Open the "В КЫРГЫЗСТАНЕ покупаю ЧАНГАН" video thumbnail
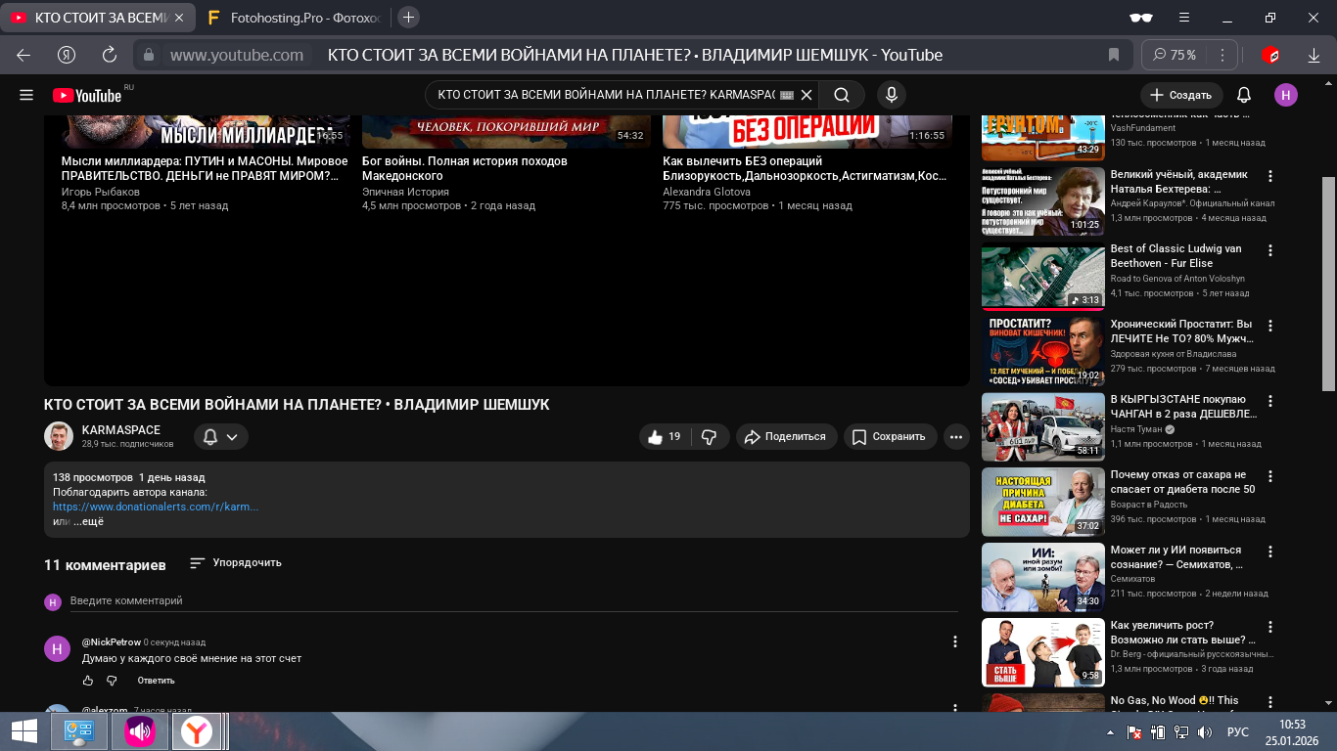 [1043, 426]
